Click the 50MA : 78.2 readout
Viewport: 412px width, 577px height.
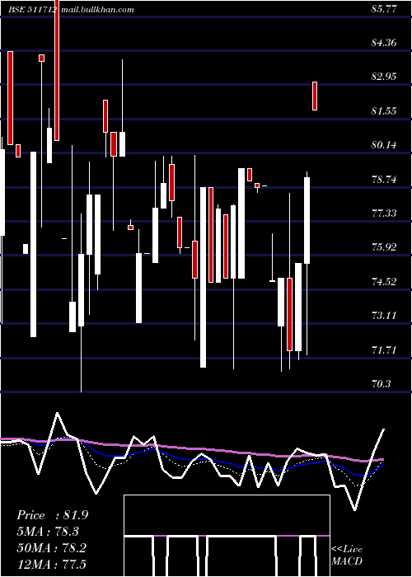51,548
